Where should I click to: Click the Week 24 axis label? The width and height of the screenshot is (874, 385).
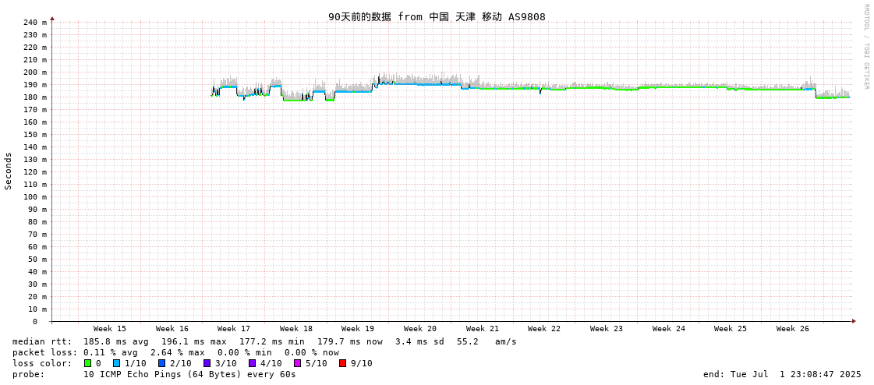(x=669, y=329)
